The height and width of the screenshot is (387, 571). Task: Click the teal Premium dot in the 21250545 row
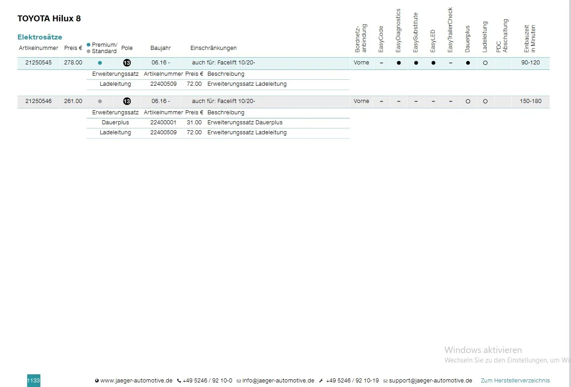point(100,63)
